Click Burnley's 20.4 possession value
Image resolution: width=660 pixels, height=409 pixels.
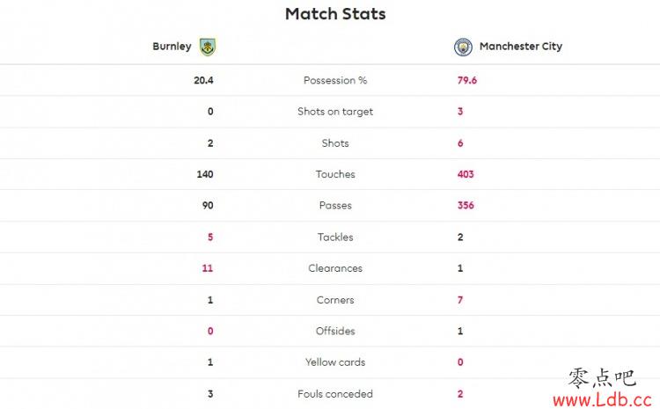point(203,80)
